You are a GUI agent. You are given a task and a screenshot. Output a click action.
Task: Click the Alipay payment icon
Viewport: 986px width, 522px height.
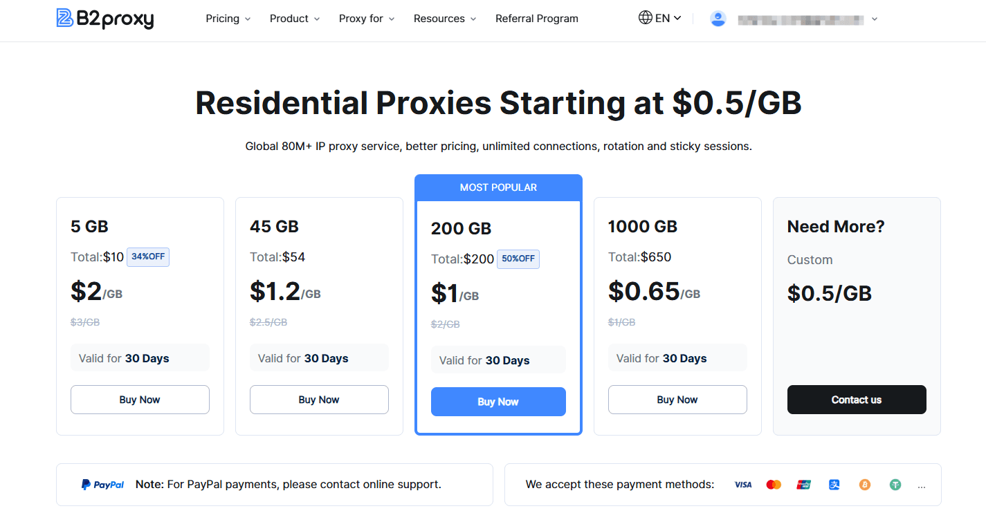[834, 485]
